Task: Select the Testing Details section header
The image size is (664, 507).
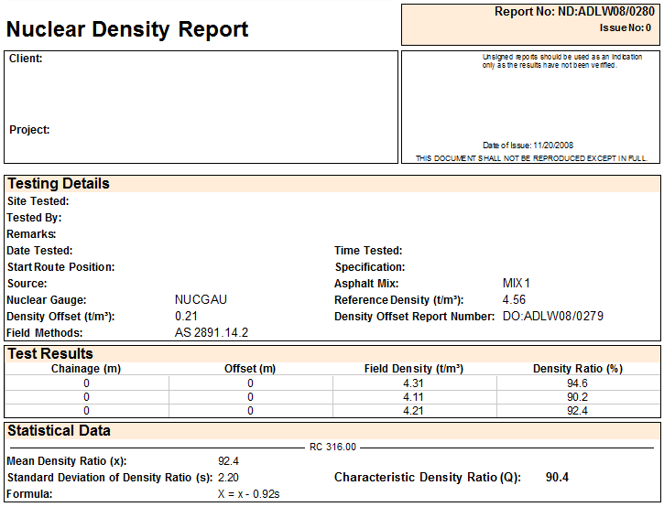Action: pyautogui.click(x=59, y=184)
